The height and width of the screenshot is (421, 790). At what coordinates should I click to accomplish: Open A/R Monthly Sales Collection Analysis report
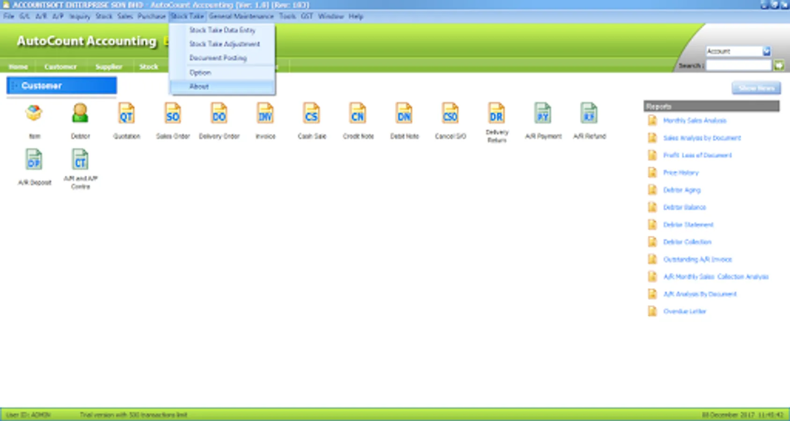point(716,276)
